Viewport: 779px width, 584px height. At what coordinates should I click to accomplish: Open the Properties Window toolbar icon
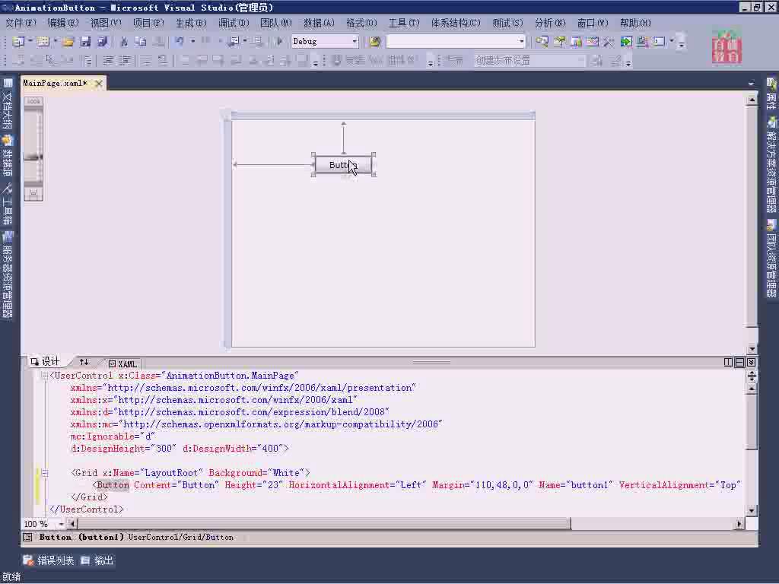coord(559,42)
